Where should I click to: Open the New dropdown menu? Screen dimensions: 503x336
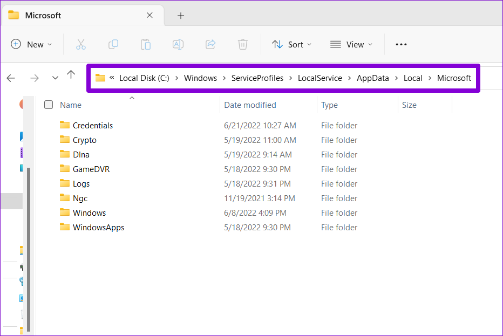click(x=31, y=44)
